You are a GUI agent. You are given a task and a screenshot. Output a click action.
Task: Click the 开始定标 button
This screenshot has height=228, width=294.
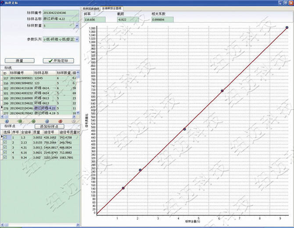[x=58, y=60]
